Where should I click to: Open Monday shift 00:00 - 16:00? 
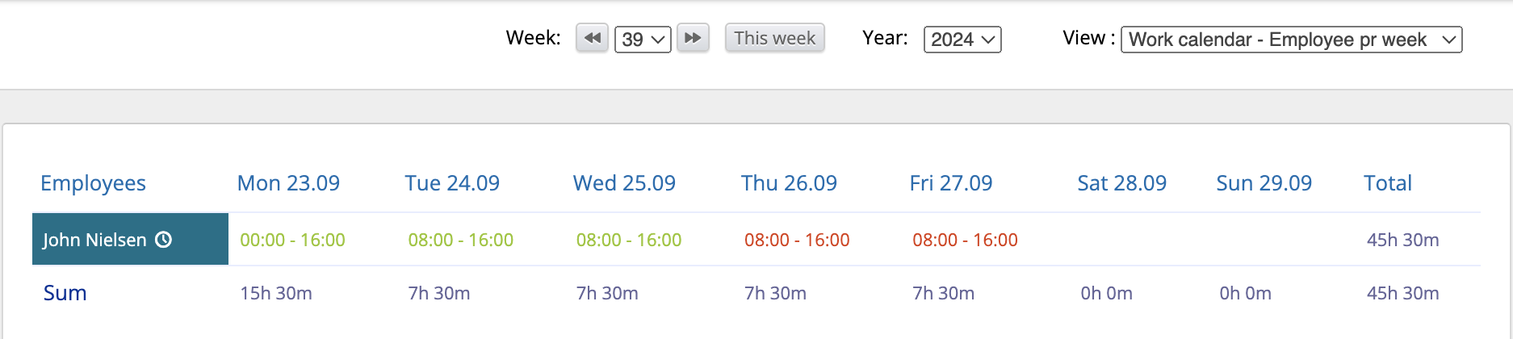pyautogui.click(x=292, y=240)
